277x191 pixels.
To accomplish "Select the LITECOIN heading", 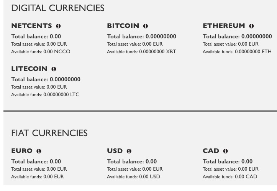I will pyautogui.click(x=29, y=69).
